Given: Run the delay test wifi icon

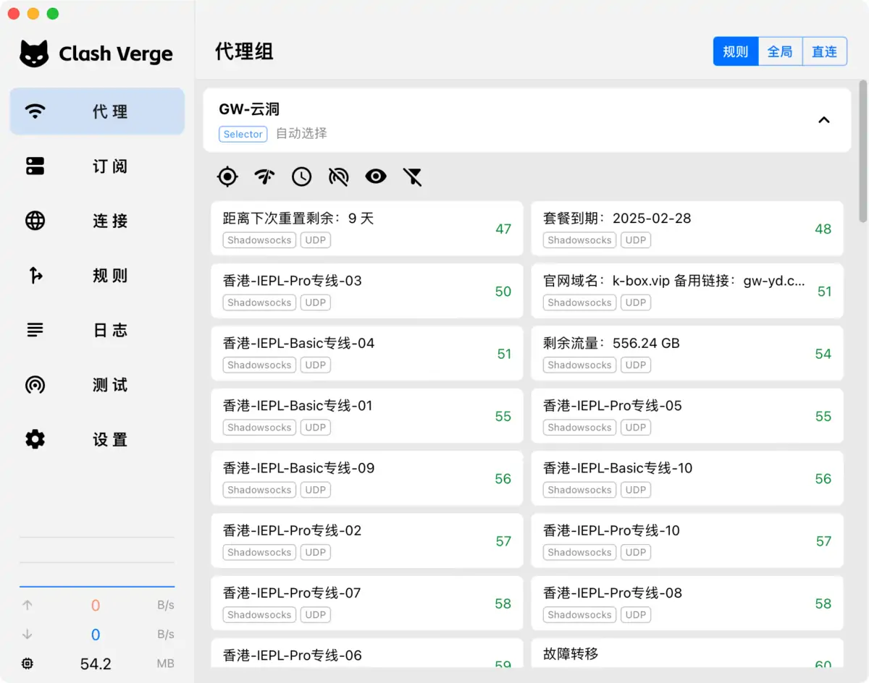Looking at the screenshot, I should tap(264, 177).
